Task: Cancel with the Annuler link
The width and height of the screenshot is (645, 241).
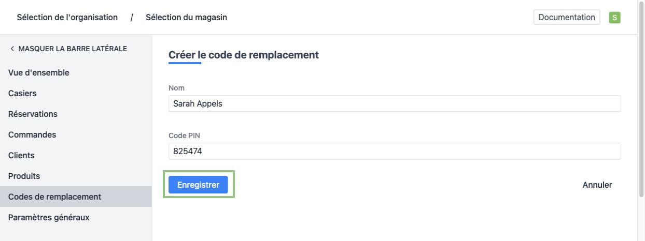Action: click(x=597, y=185)
